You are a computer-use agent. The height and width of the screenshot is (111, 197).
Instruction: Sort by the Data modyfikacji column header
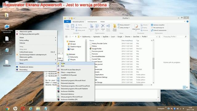[127, 40]
